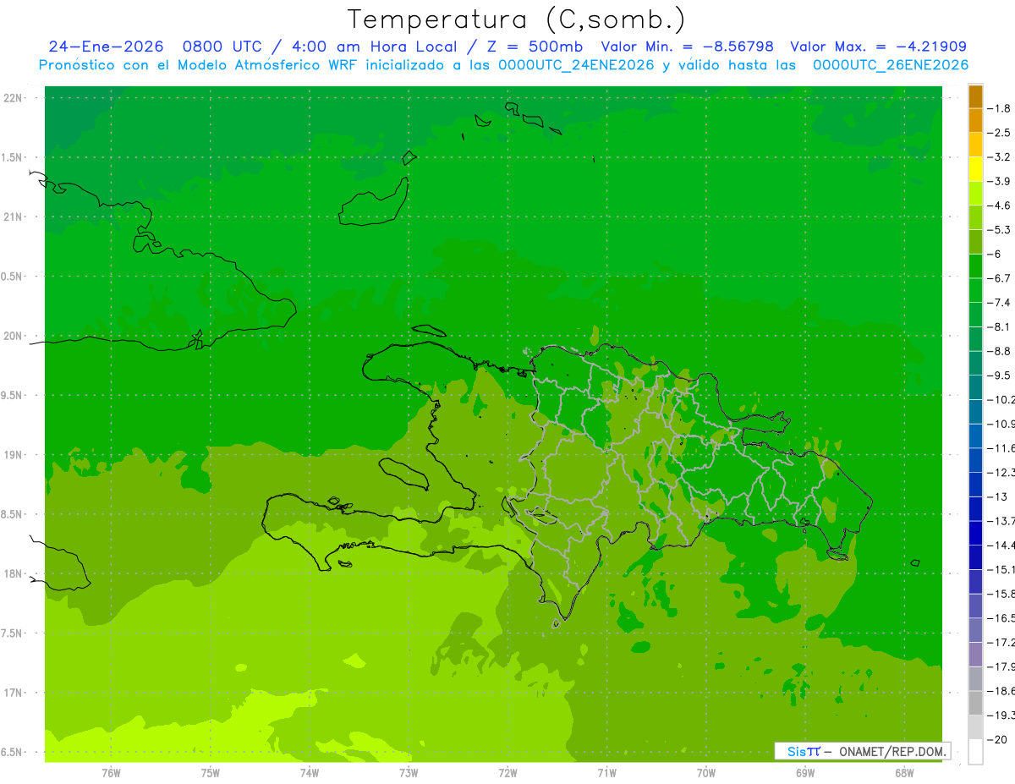The image size is (1015, 784).
Task: Click the '-2.5' colorbar label
Action: coord(999,133)
